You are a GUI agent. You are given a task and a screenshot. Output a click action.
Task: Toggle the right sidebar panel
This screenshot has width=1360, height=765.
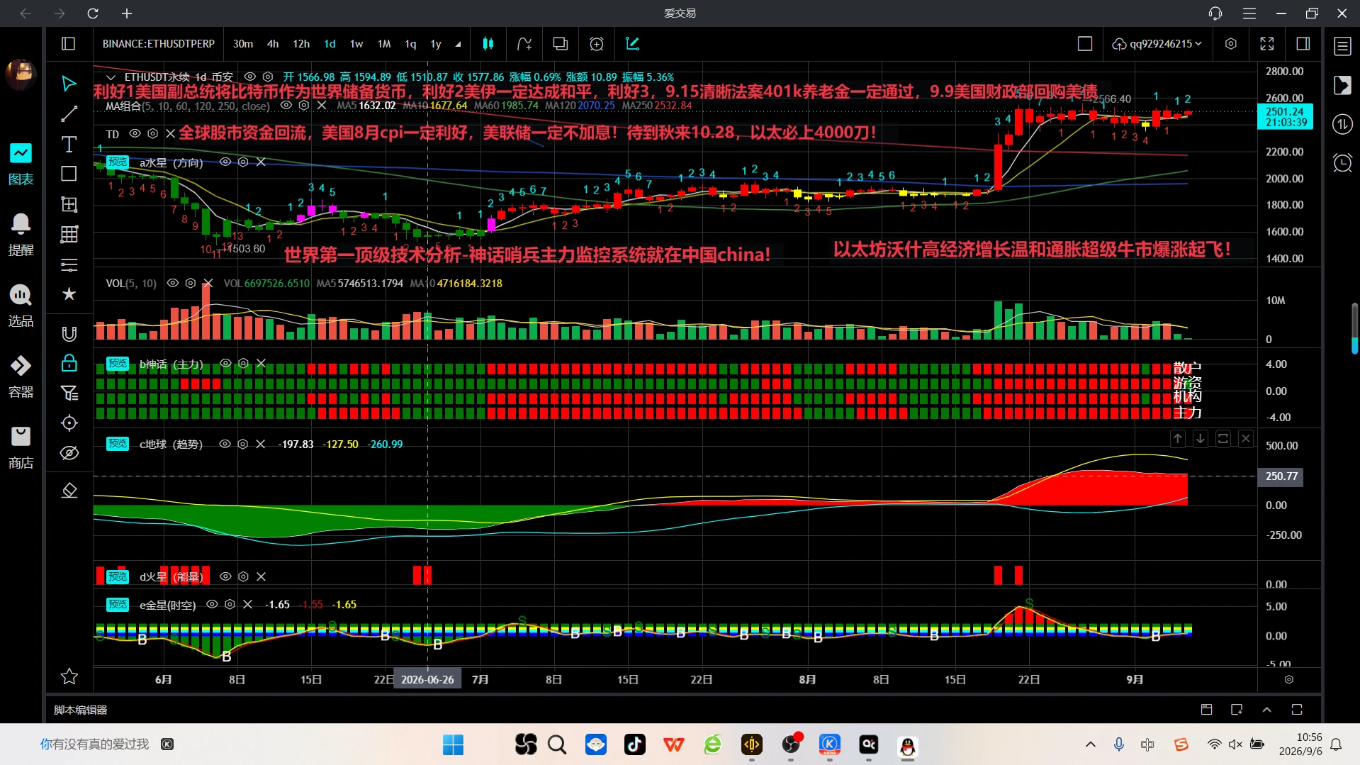coord(1303,44)
